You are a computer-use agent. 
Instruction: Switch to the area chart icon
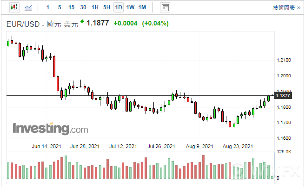coord(29,7)
